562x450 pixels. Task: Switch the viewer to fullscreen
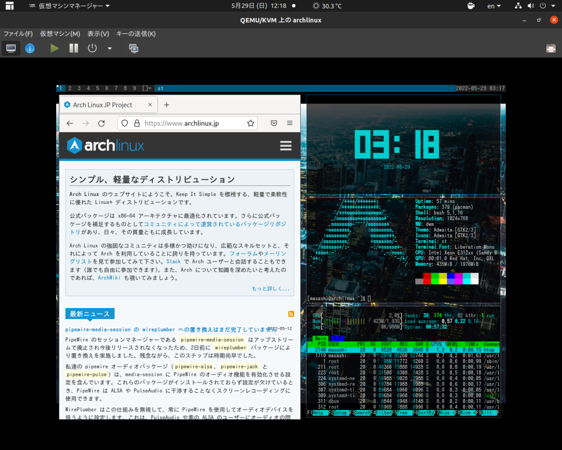click(551, 48)
